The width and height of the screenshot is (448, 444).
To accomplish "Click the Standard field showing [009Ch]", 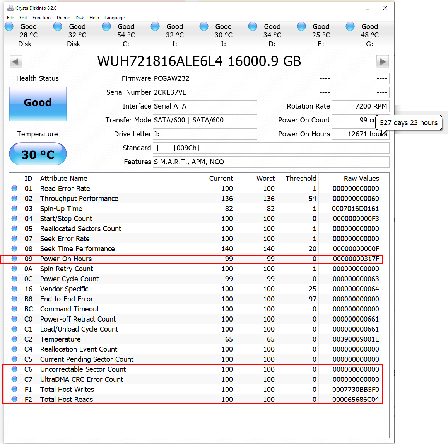I will click(x=271, y=148).
